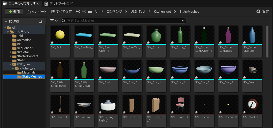Viewport: 273px width, 128px height.
Task: Close the コンテンツブラウザ tab
Action: pos(38,4)
